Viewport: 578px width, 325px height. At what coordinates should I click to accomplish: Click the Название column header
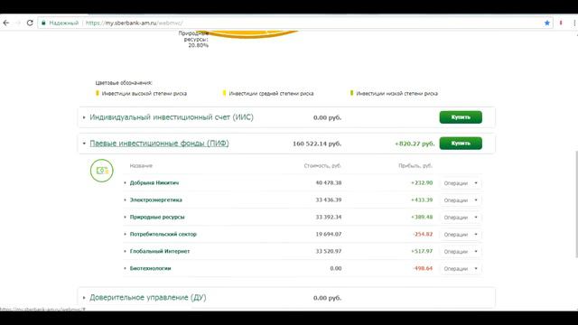[x=141, y=166]
